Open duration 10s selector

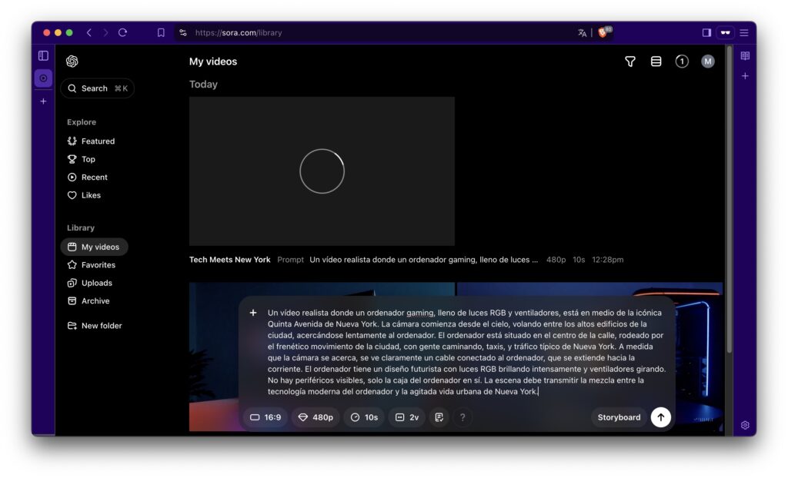[x=364, y=417]
